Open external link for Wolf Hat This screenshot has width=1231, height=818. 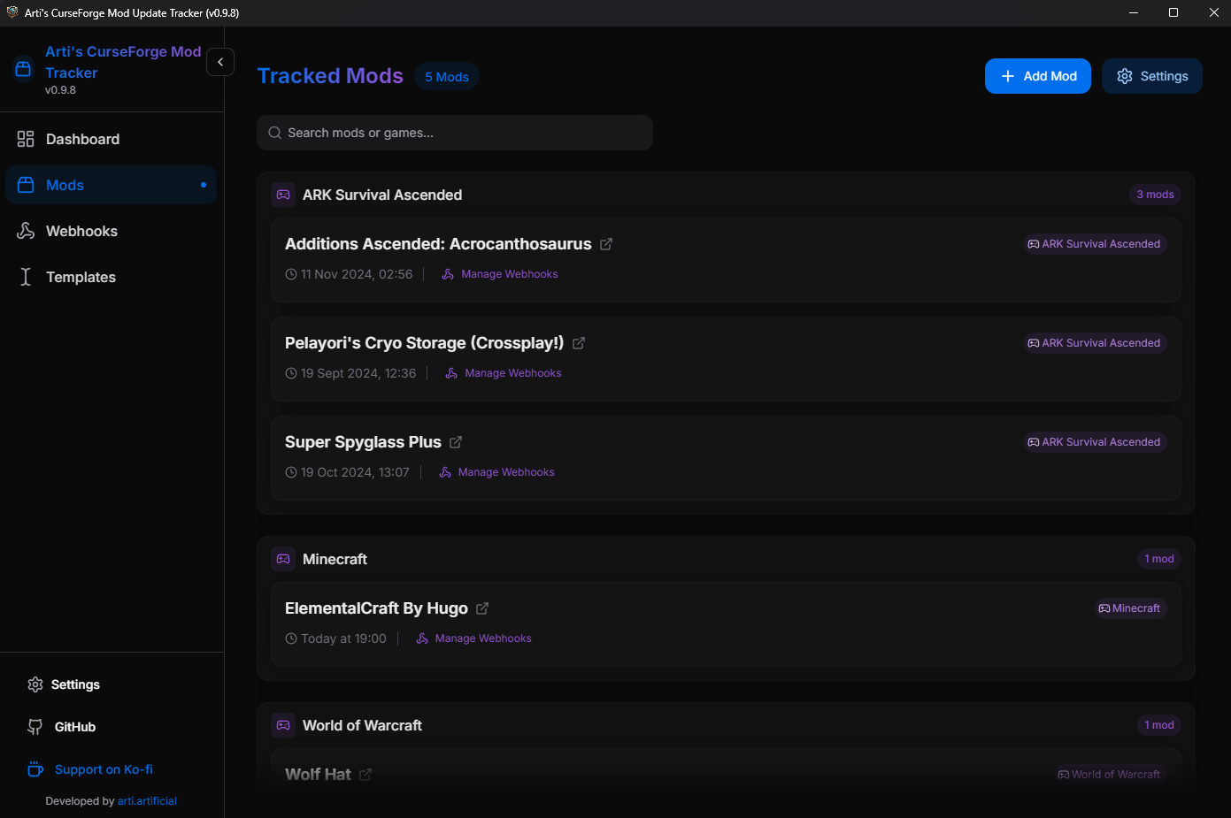(x=365, y=775)
